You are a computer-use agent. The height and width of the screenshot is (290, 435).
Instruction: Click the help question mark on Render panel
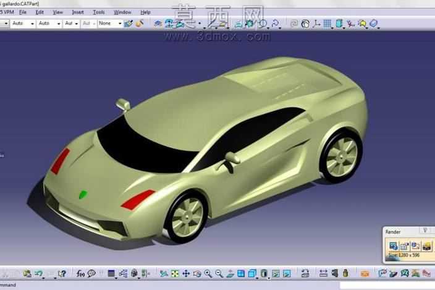point(424,231)
